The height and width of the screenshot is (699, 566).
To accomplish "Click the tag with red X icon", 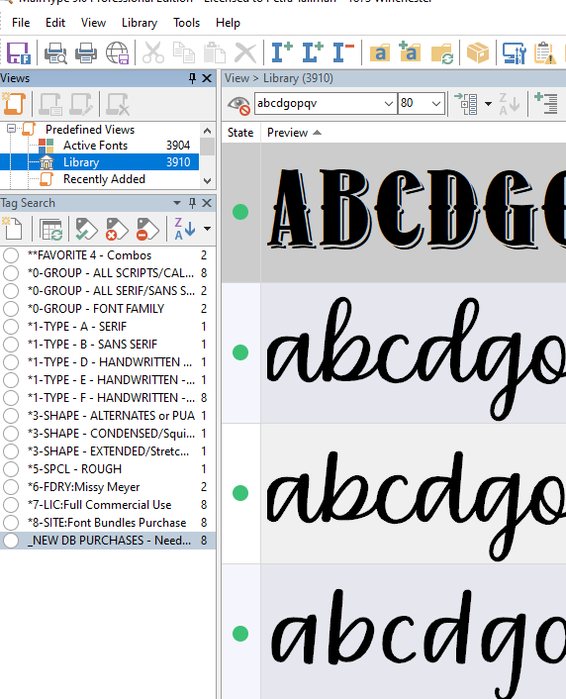I will click(117, 229).
